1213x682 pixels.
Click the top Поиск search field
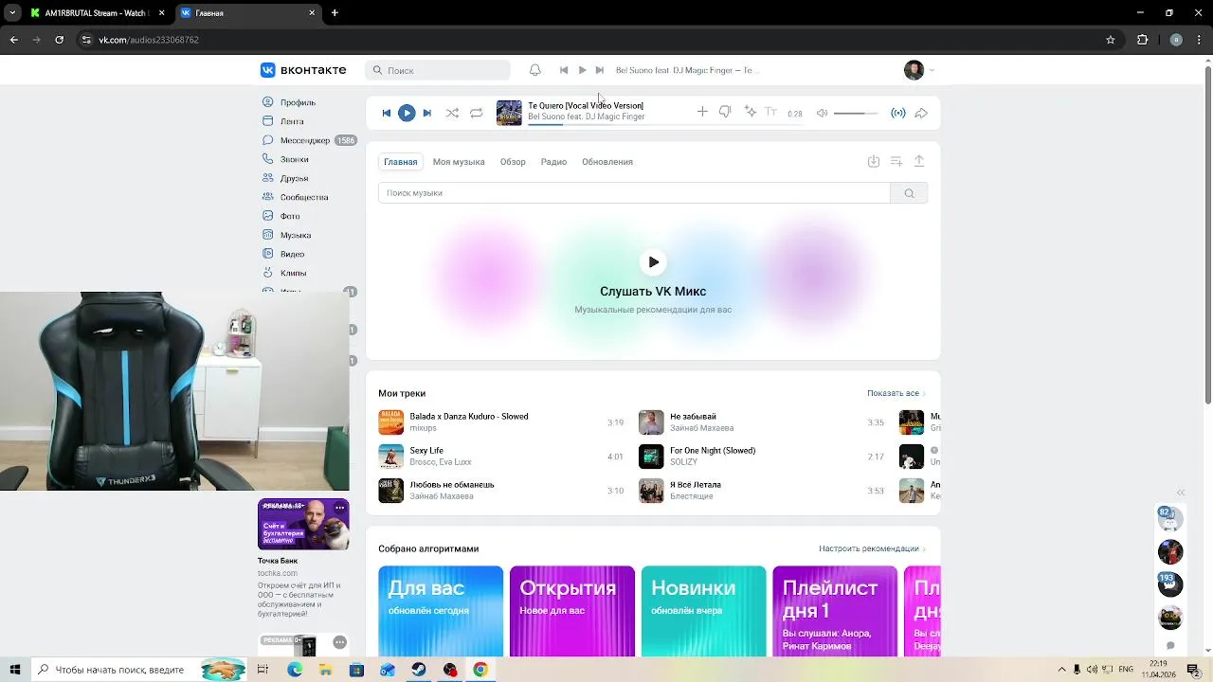tap(438, 70)
